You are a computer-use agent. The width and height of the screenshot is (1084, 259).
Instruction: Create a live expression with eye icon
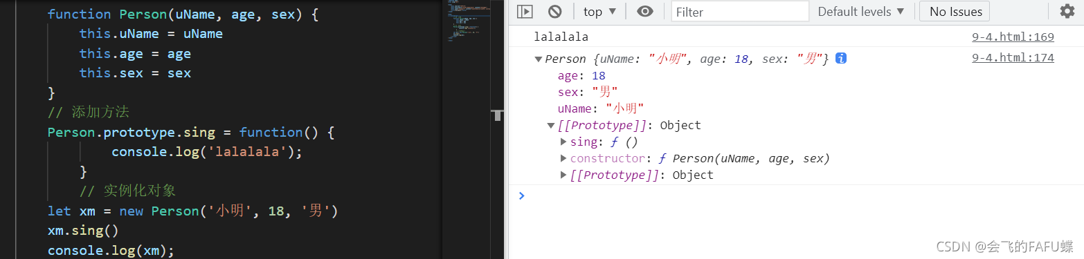645,12
